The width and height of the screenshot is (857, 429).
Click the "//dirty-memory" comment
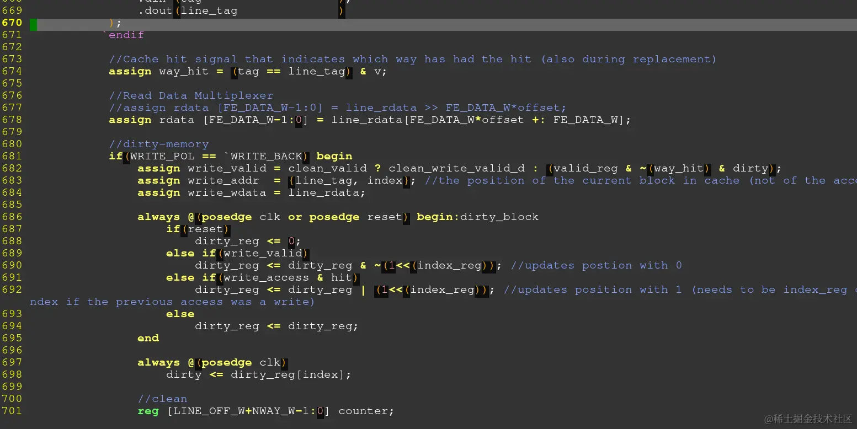pyautogui.click(x=159, y=144)
